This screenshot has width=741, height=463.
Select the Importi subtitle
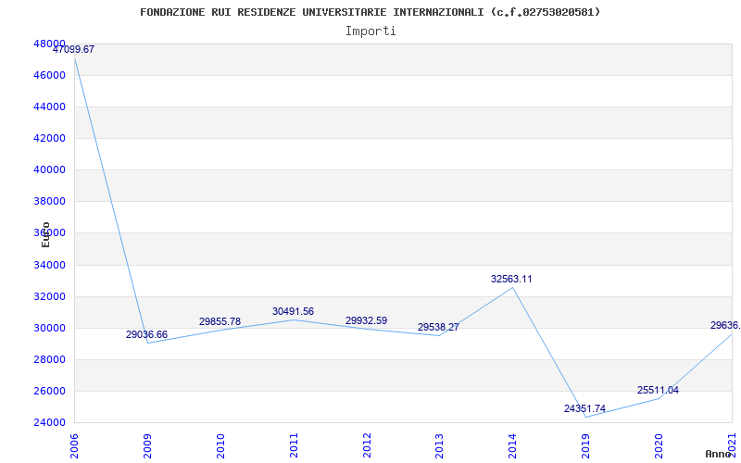[370, 31]
